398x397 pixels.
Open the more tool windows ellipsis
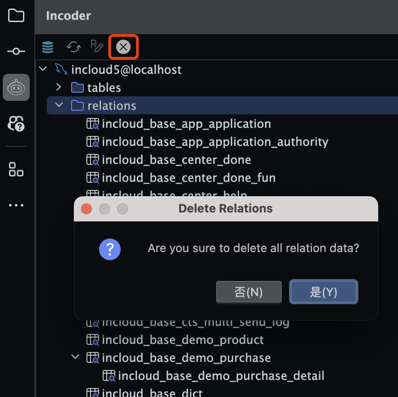(16, 205)
